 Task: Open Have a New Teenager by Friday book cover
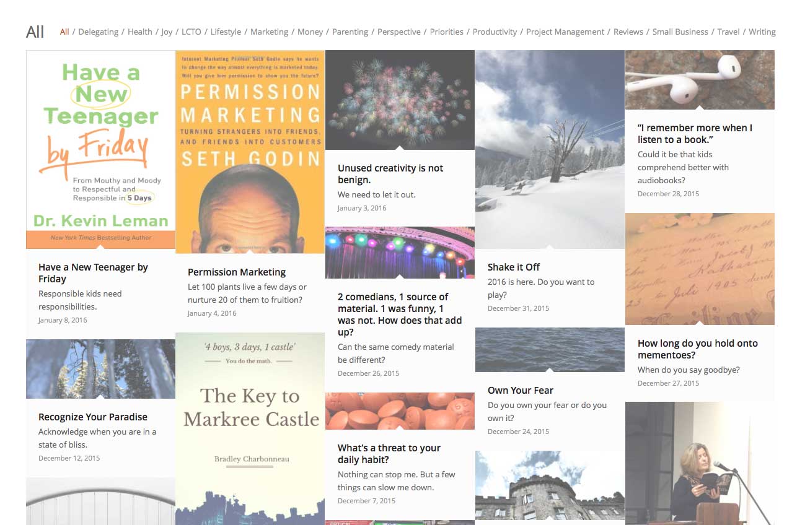pyautogui.click(x=100, y=149)
